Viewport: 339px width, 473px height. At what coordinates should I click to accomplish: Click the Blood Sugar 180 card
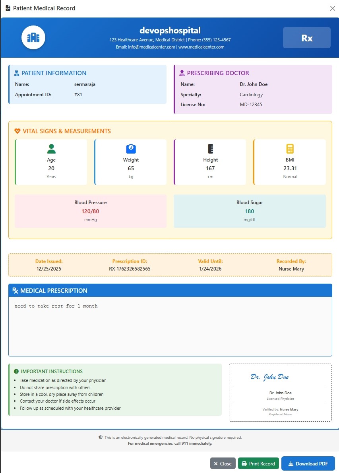click(250, 211)
